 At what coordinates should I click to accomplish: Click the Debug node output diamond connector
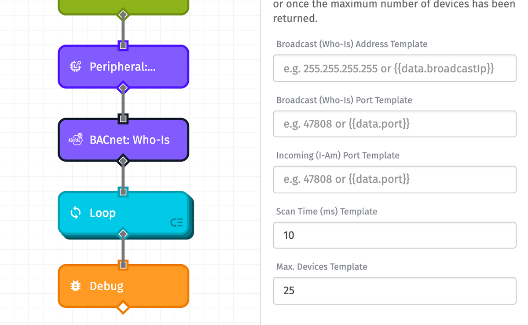tap(123, 307)
